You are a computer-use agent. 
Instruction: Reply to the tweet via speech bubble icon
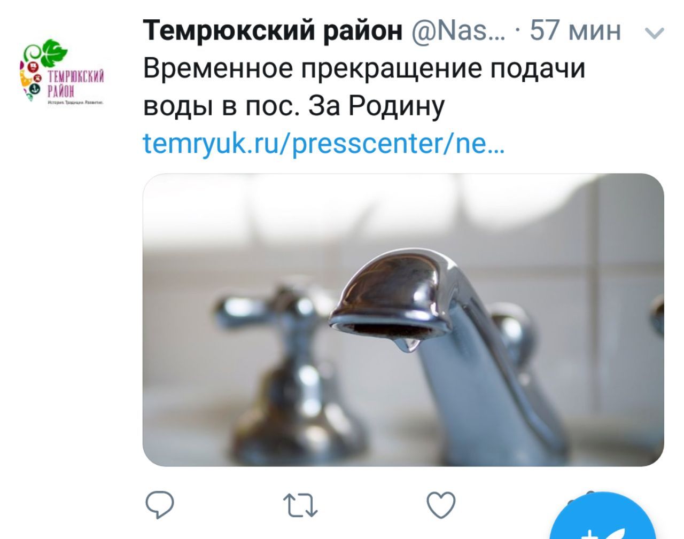click(x=159, y=505)
